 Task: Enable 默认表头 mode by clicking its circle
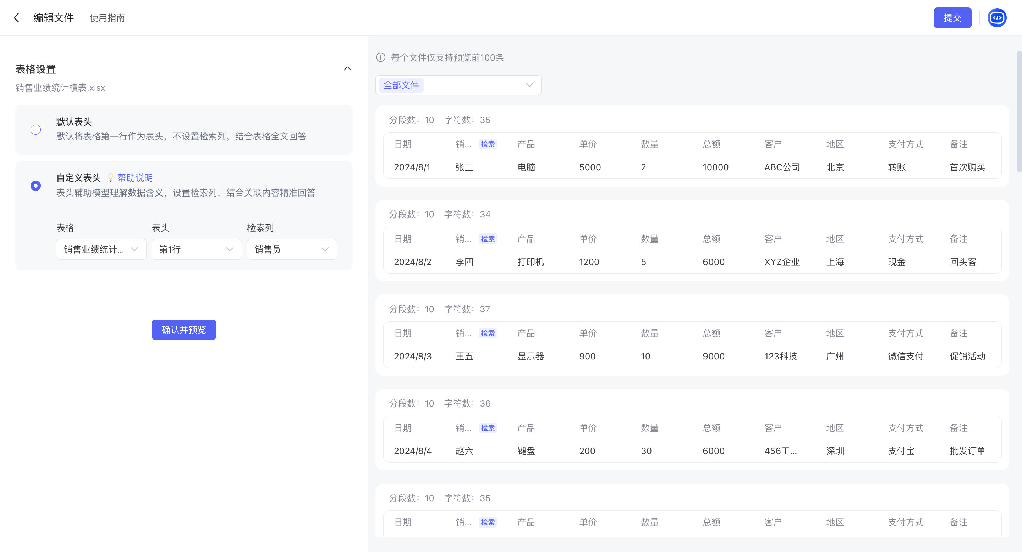click(35, 129)
